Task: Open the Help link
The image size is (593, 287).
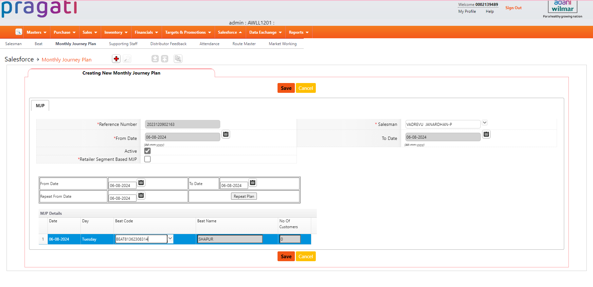Action: point(490,11)
